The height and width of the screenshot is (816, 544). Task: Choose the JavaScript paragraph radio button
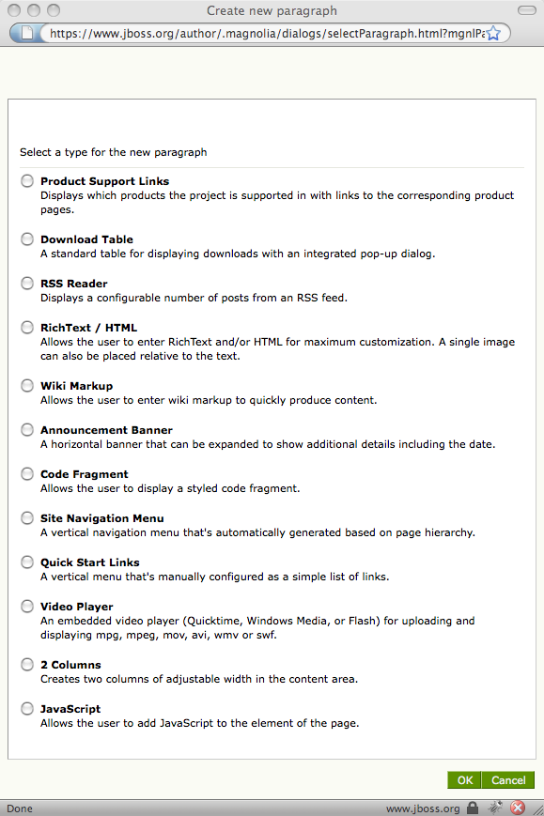pos(27,709)
